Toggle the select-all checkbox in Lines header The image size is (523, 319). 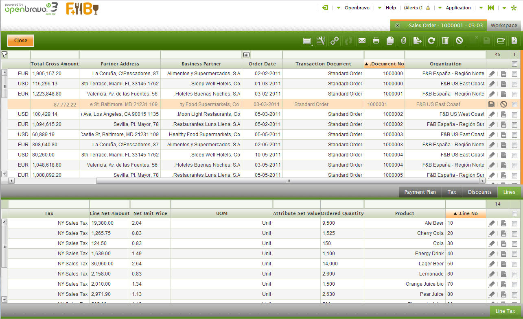tap(514, 213)
